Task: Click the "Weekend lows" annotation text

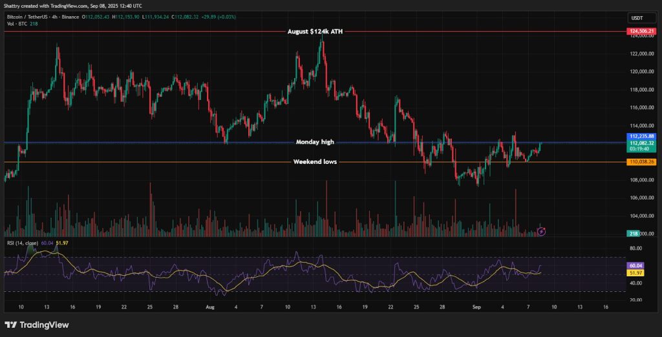Action: (315, 161)
